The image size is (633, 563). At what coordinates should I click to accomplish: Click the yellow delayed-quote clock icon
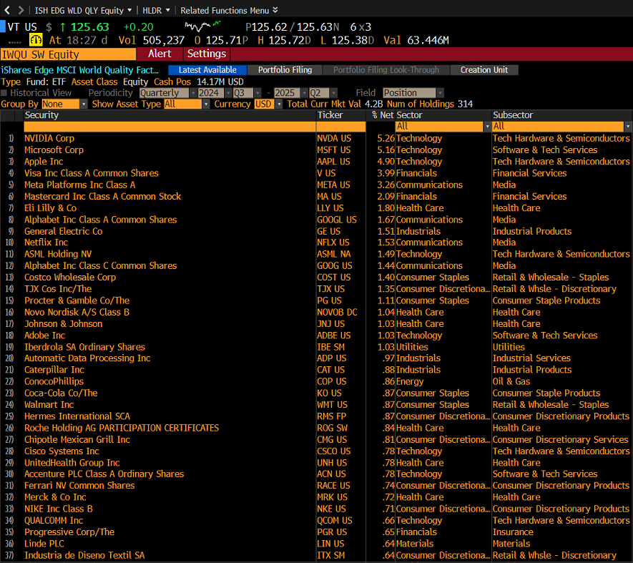tap(36, 40)
